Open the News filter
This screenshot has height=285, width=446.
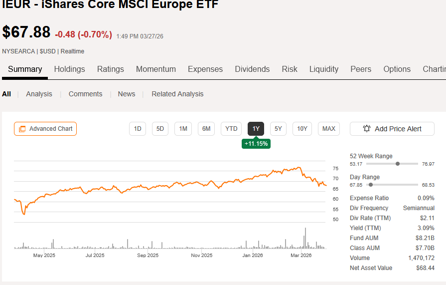pyautogui.click(x=127, y=94)
